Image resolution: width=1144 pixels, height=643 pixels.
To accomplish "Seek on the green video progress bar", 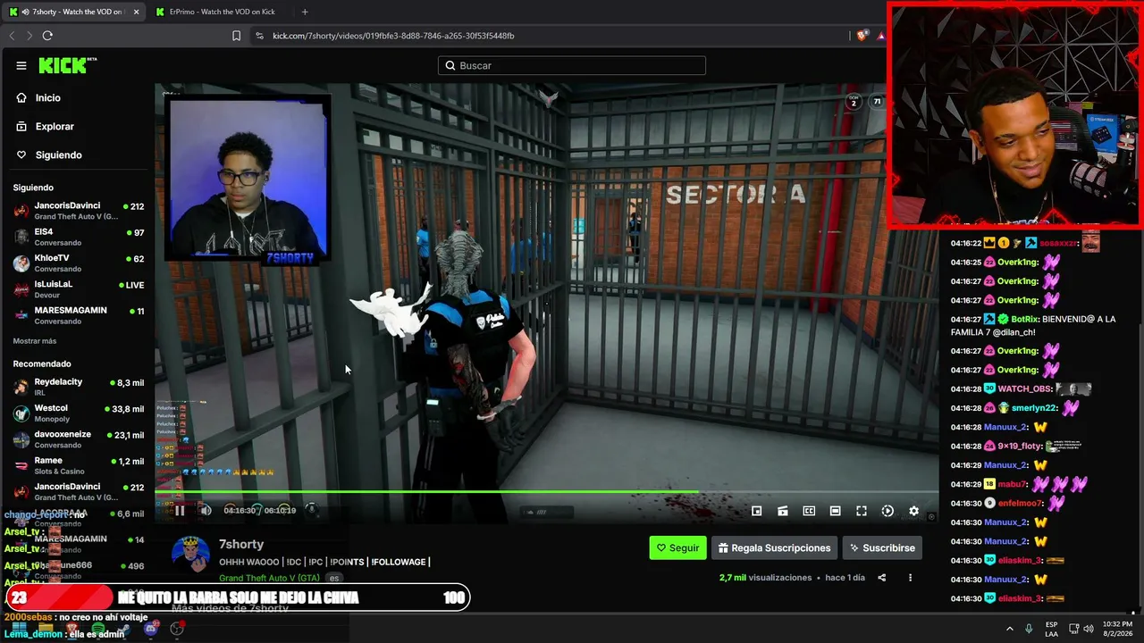I will (546, 492).
